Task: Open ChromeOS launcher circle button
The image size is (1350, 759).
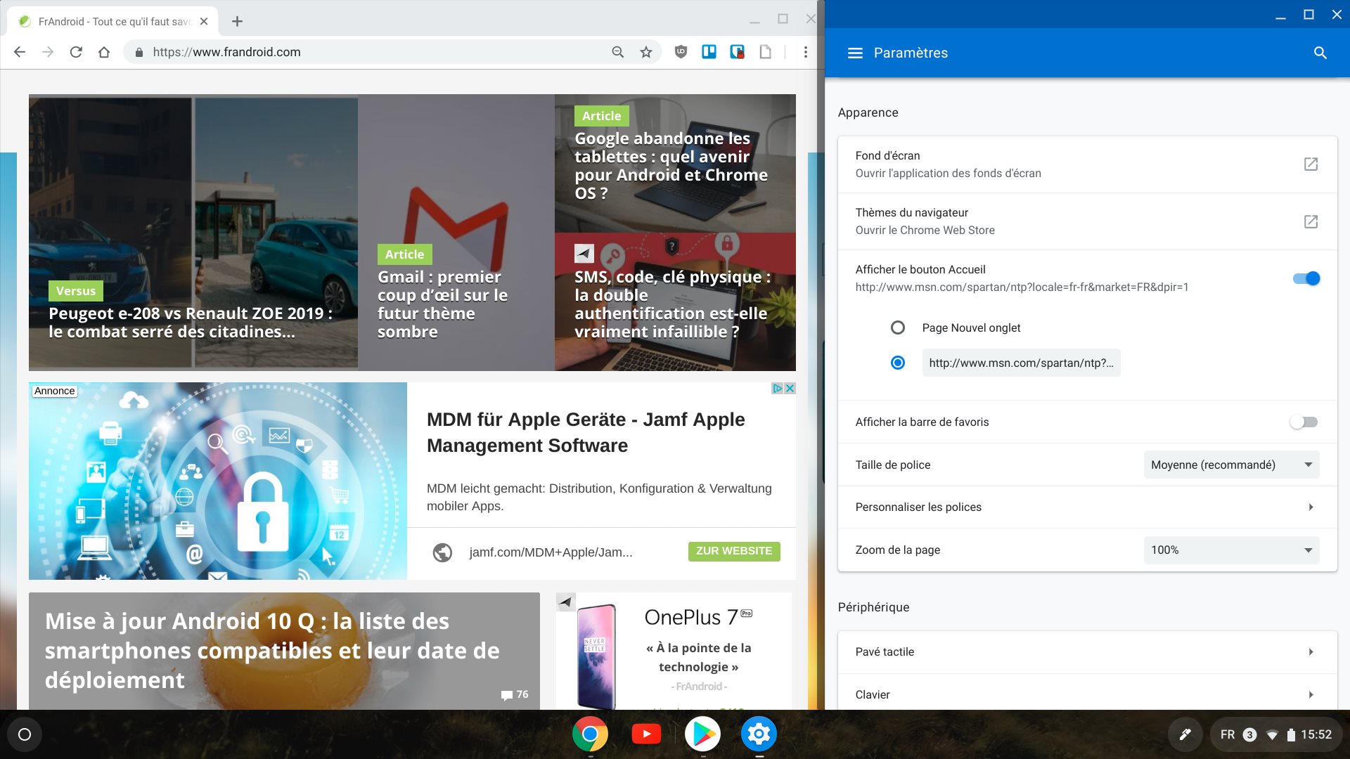Action: 25,734
